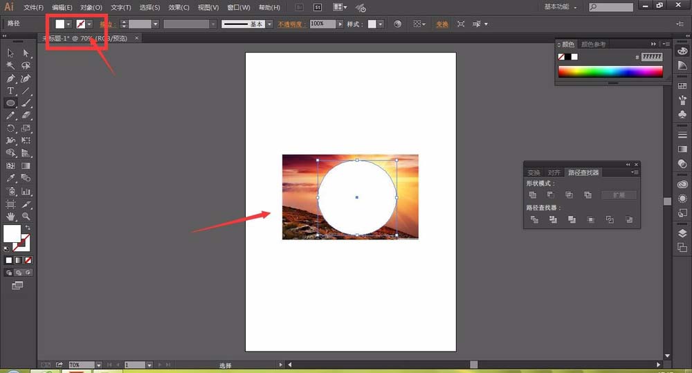Pick the Magic Wand tool
The width and height of the screenshot is (692, 373).
tap(10, 66)
